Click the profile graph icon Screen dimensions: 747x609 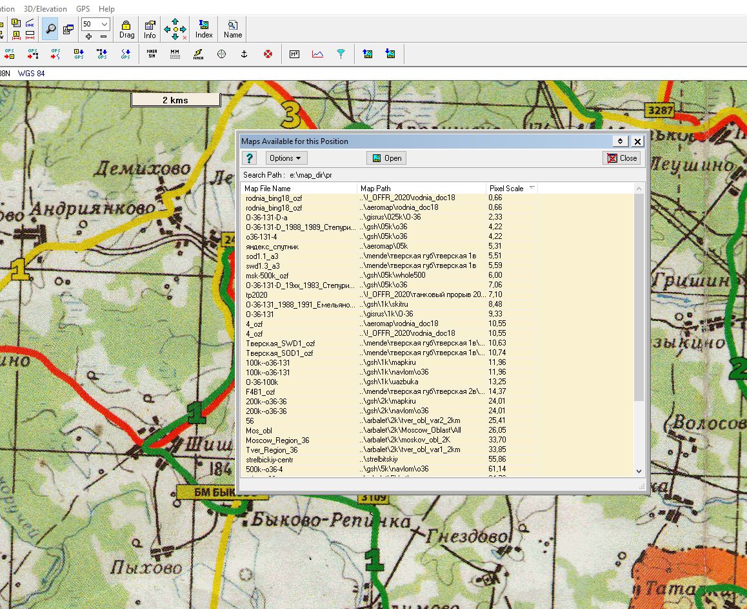317,54
